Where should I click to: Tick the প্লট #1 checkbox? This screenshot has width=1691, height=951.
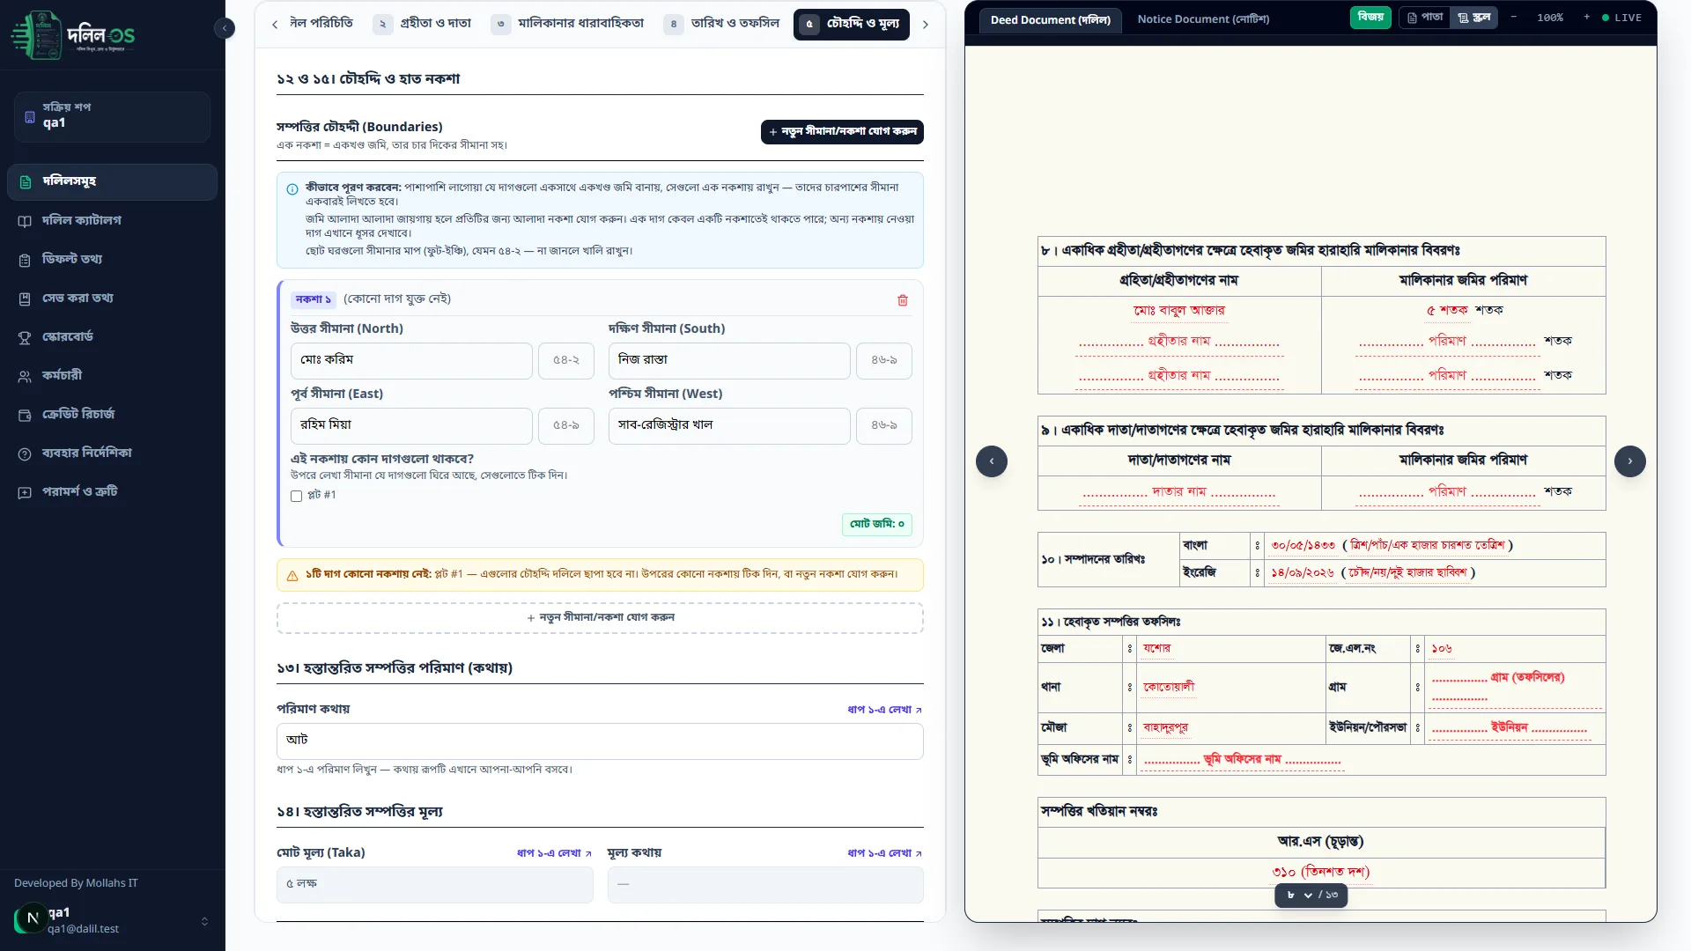click(297, 496)
